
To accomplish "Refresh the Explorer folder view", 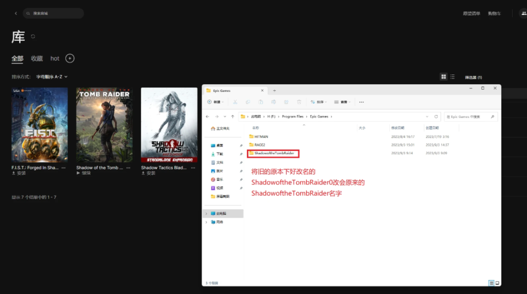I will 436,117.
